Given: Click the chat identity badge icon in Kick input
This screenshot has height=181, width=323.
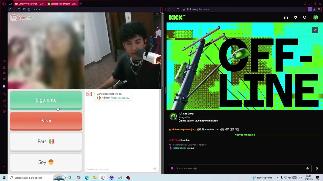Looking at the screenshot, I should point(172,168).
